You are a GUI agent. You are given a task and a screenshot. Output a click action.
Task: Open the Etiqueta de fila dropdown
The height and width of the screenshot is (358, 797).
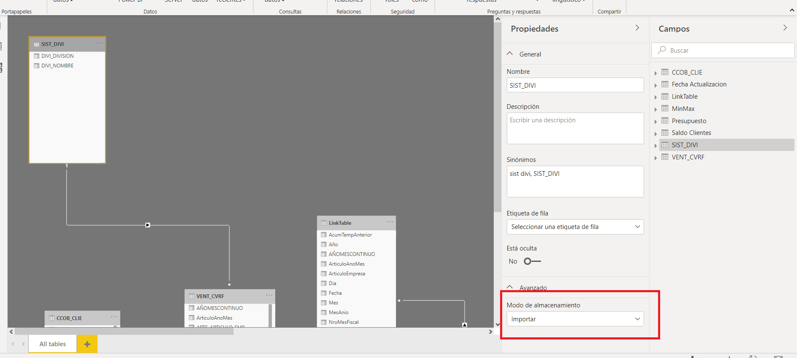pos(575,227)
